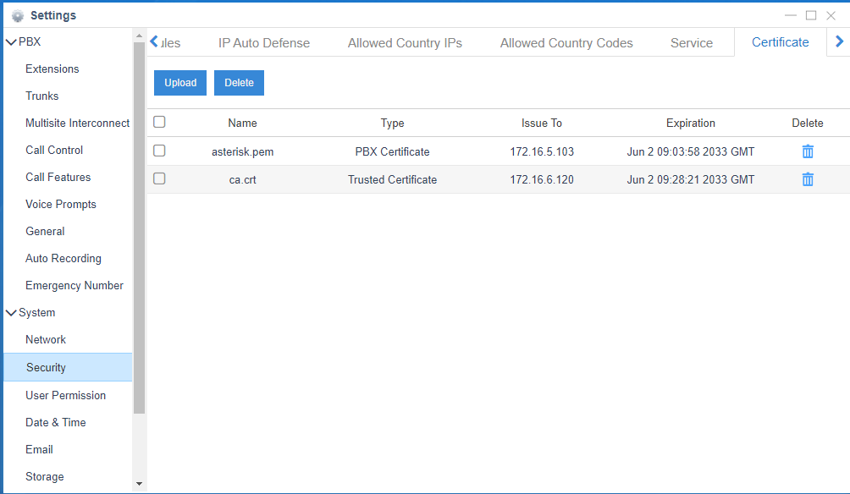
Task: Maximize the Settings window
Action: pos(811,15)
